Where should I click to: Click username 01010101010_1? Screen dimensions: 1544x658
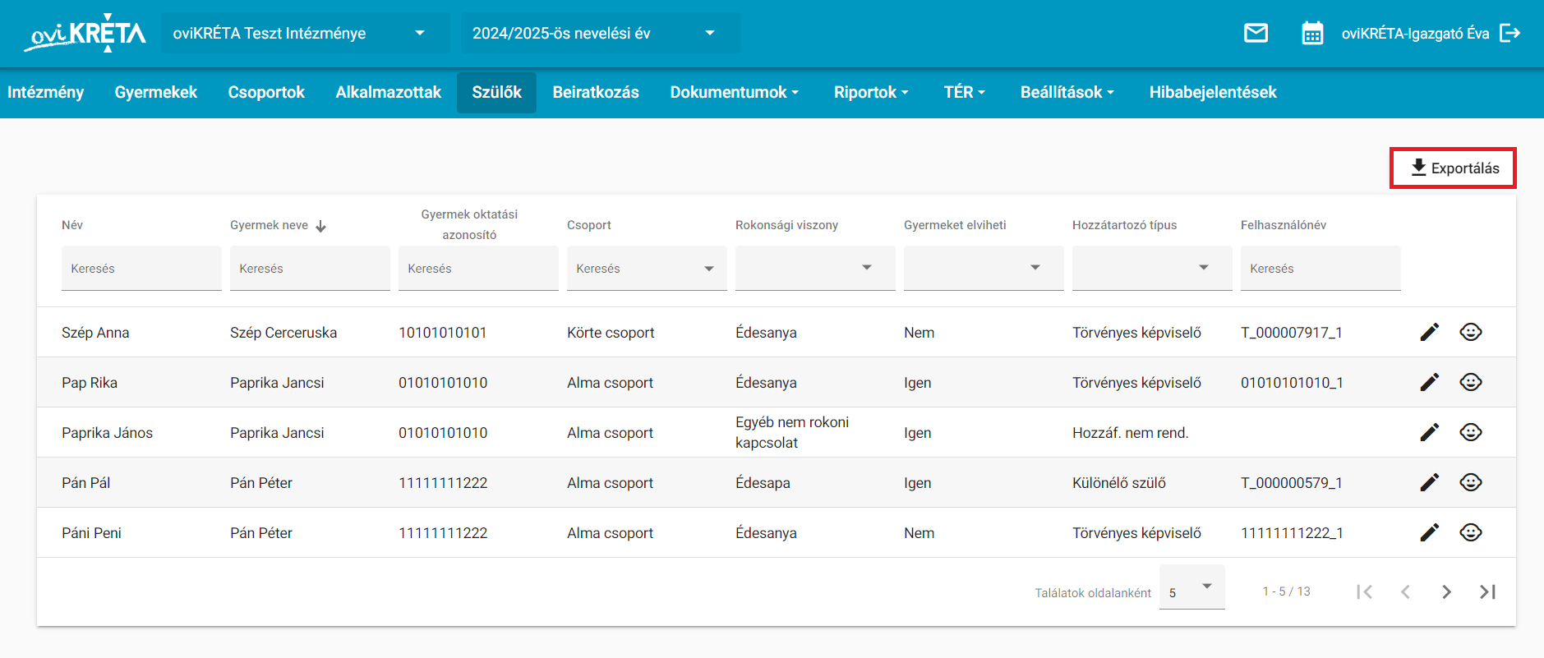click(x=1292, y=383)
